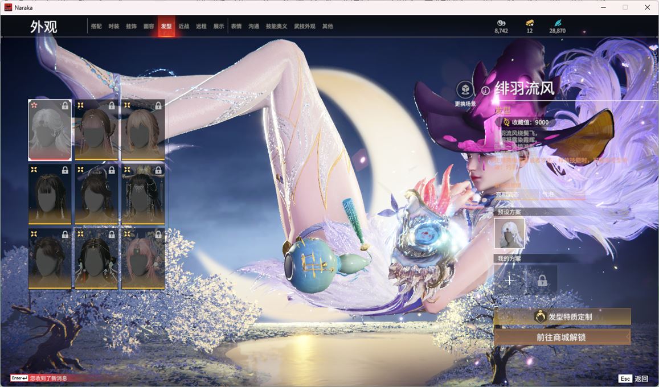Screen dimensions: 659x387
Task: Minimize the Naraka window
Action: [604, 7]
